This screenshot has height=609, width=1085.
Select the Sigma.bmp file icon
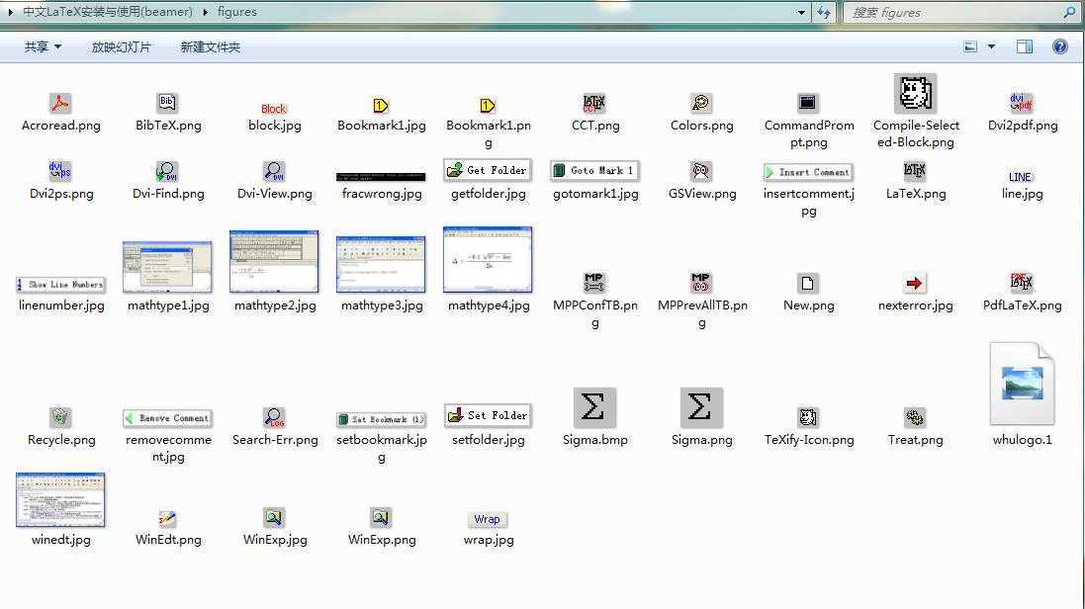point(594,407)
